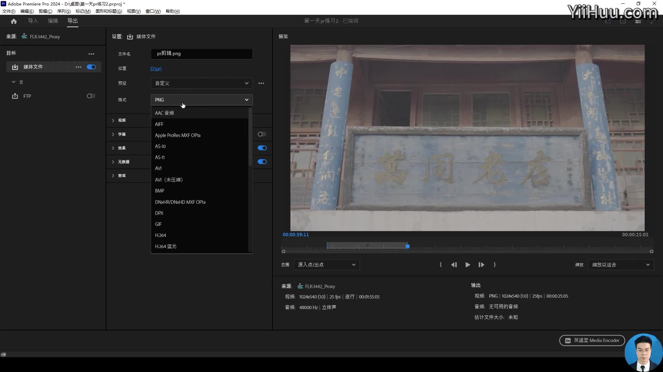The width and height of the screenshot is (663, 372).
Task: Pick AVI format option
Action: pyautogui.click(x=200, y=168)
